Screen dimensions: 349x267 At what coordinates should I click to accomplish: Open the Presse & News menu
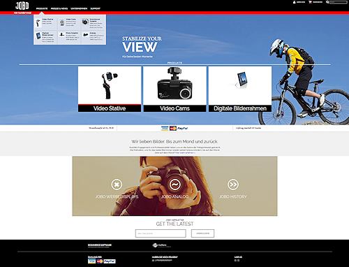59,8
